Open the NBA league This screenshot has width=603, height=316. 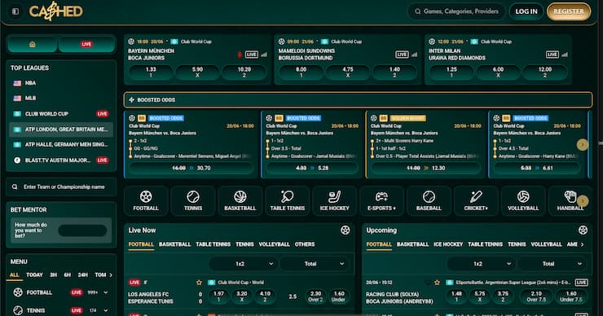point(61,83)
